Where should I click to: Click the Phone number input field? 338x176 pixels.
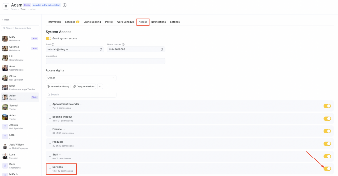(x=136, y=49)
